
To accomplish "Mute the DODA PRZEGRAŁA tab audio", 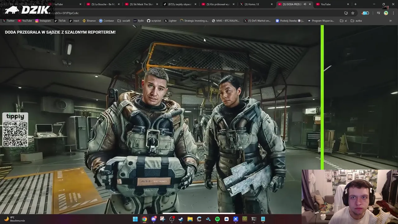I will (305, 4).
